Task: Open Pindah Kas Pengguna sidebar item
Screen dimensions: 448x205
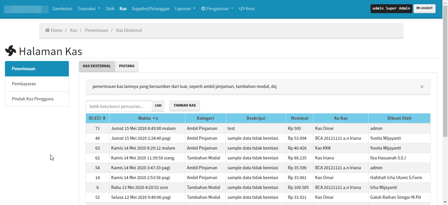Action: [x=32, y=99]
